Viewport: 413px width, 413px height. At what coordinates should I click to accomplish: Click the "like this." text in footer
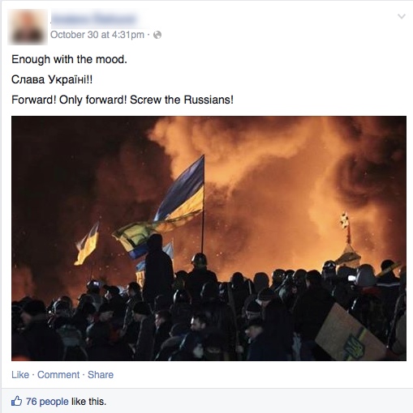[88, 402]
